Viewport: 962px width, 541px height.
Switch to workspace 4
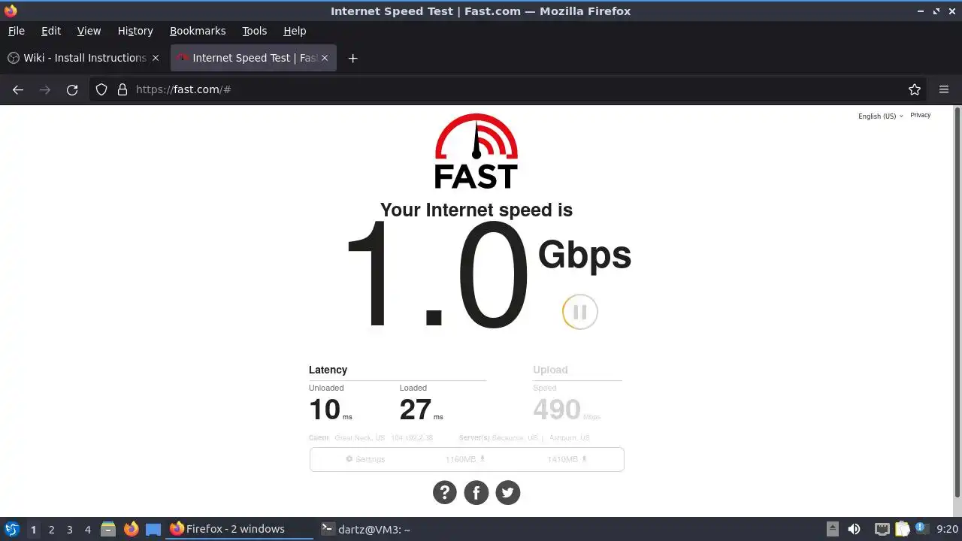pos(88,530)
